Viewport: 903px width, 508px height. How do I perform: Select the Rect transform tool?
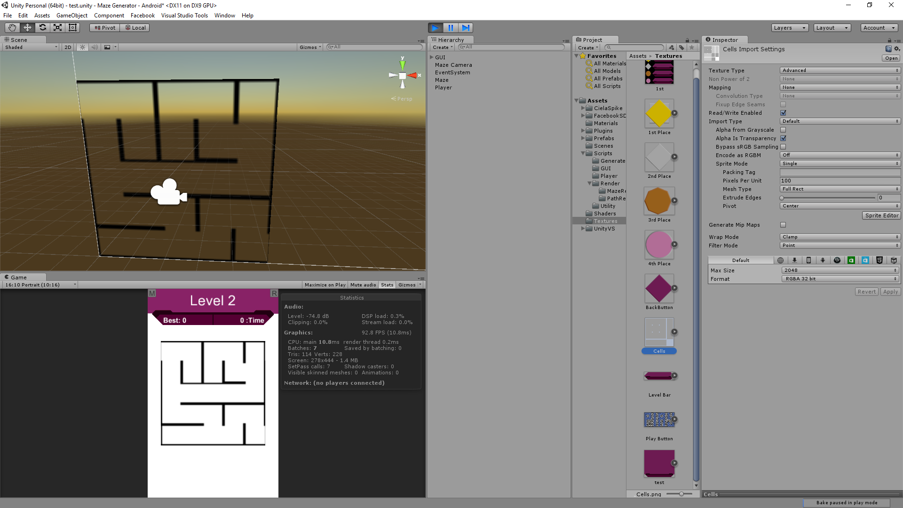[x=72, y=28]
